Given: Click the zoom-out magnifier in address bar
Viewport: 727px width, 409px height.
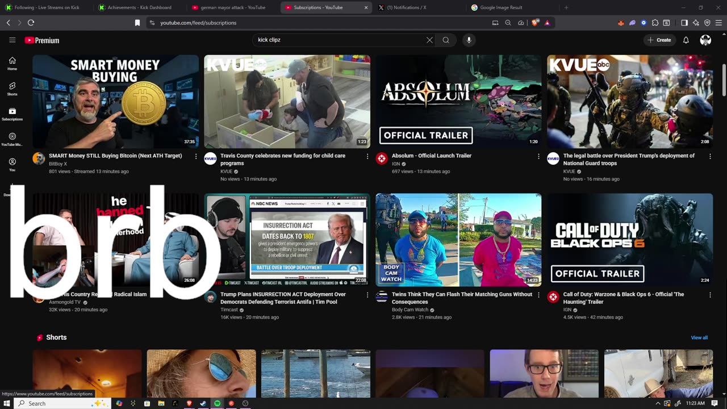Looking at the screenshot, I should (x=508, y=23).
